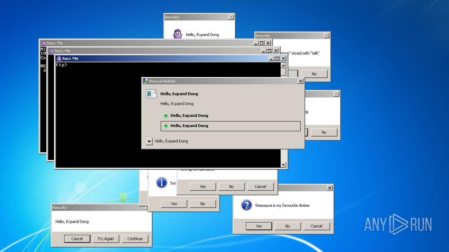The height and width of the screenshot is (252, 449).
Task: Click No in the information icon dialog
Action: tap(203, 204)
